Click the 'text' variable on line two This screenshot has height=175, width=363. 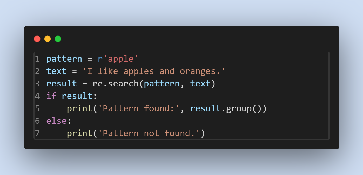coord(56,71)
